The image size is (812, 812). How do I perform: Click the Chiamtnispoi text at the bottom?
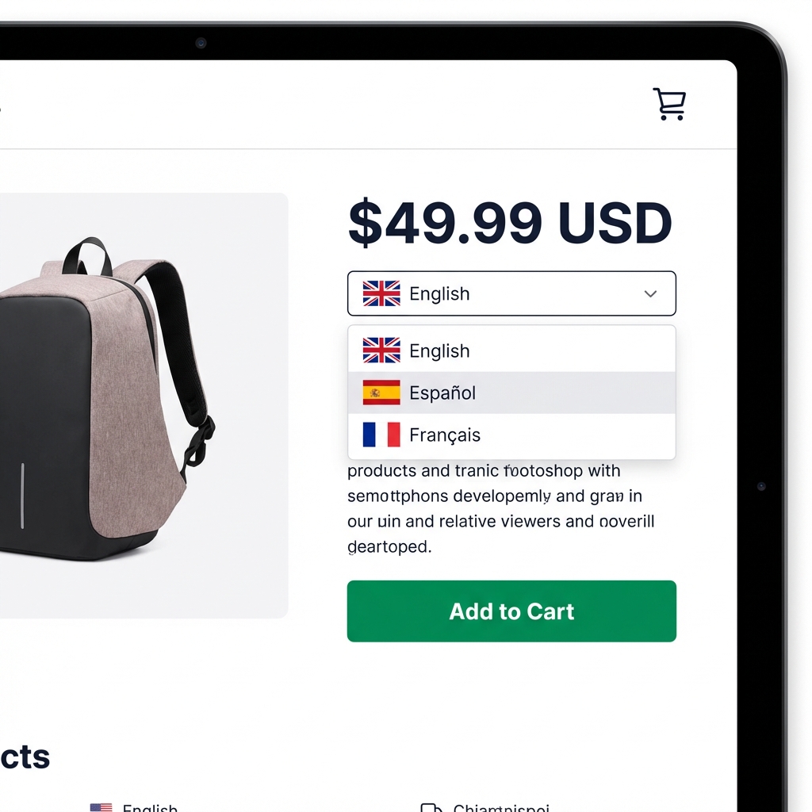(501, 807)
